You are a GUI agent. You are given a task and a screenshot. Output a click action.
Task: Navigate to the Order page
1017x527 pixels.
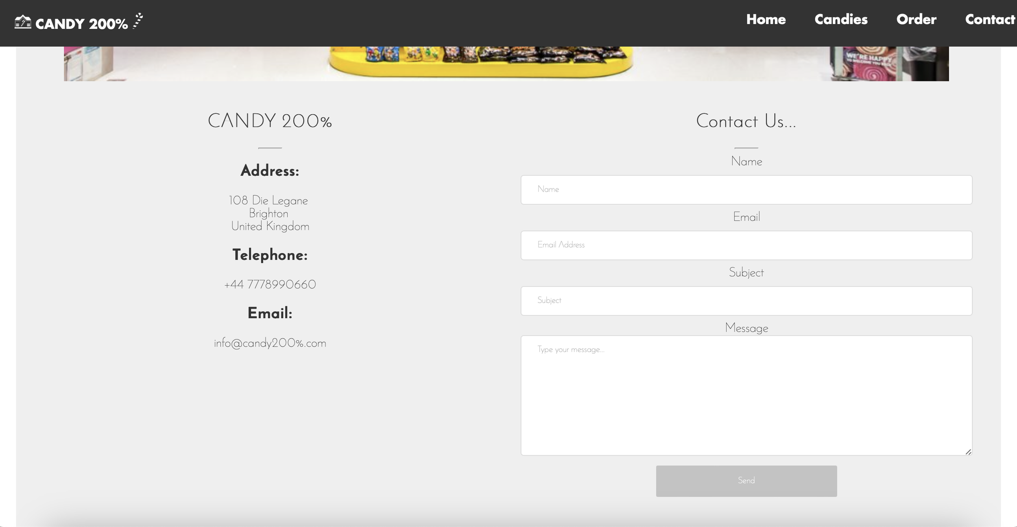[916, 20]
